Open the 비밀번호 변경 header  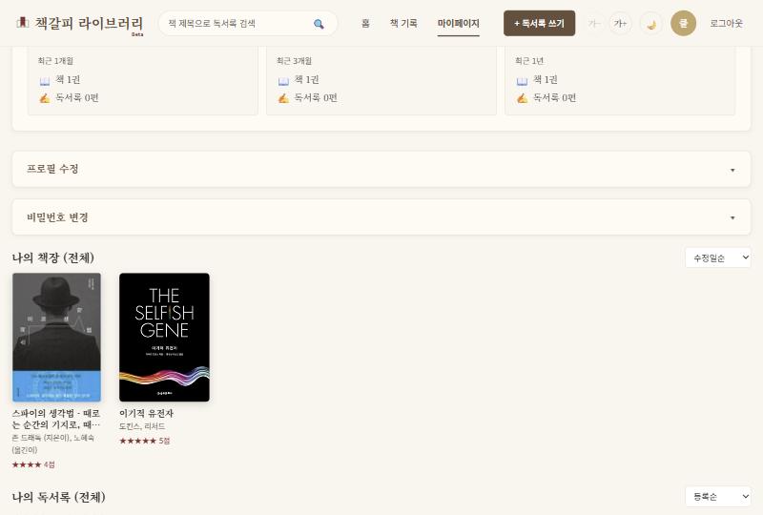point(381,217)
